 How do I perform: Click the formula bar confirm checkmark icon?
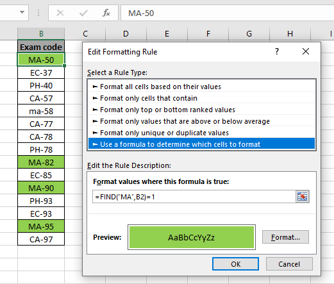(x=83, y=13)
